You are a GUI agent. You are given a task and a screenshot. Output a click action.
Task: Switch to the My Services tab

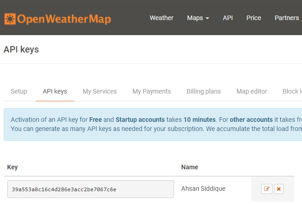(100, 91)
